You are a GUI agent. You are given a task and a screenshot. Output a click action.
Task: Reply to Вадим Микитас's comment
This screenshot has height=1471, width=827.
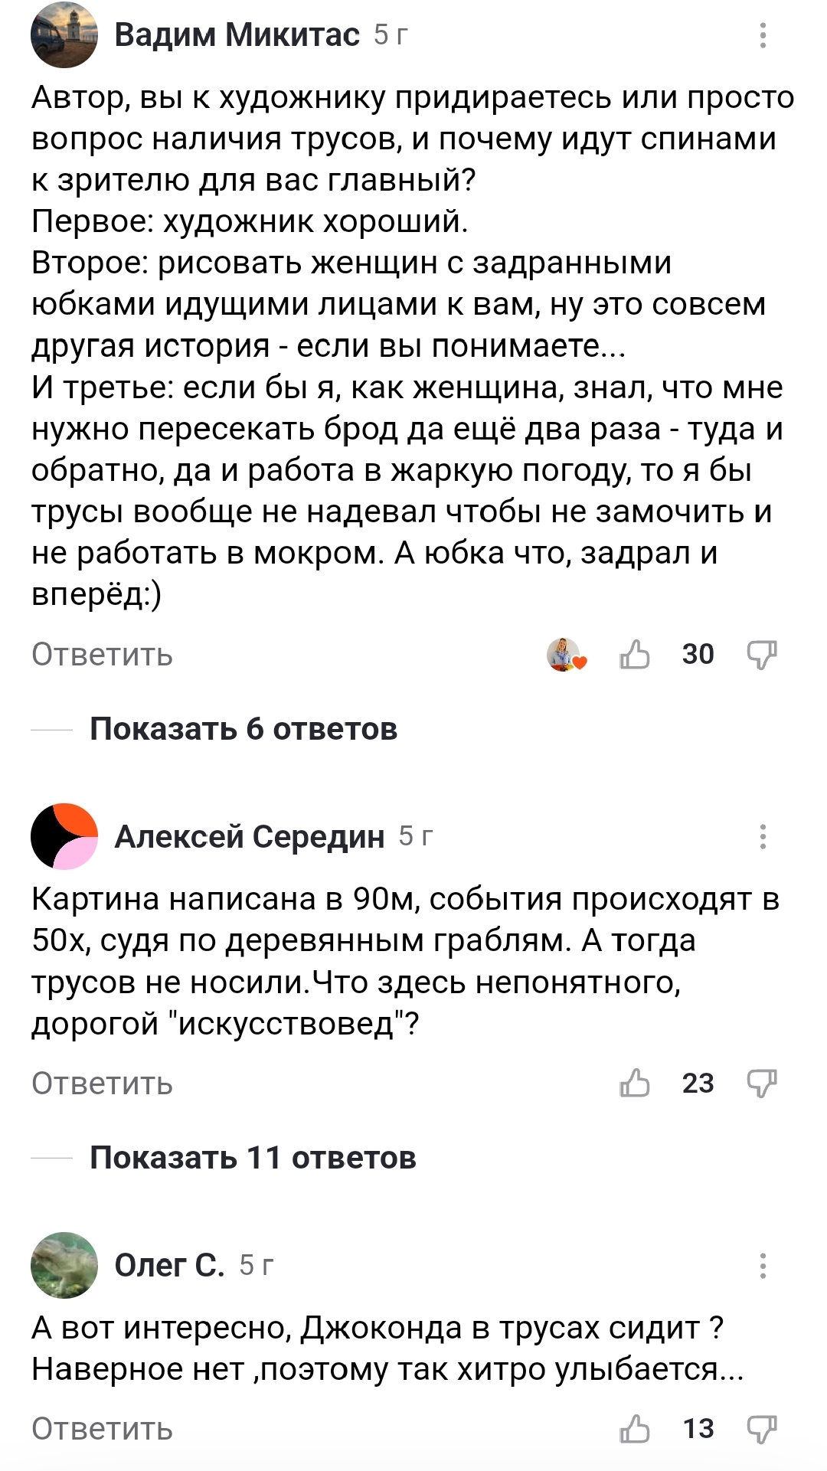(102, 655)
